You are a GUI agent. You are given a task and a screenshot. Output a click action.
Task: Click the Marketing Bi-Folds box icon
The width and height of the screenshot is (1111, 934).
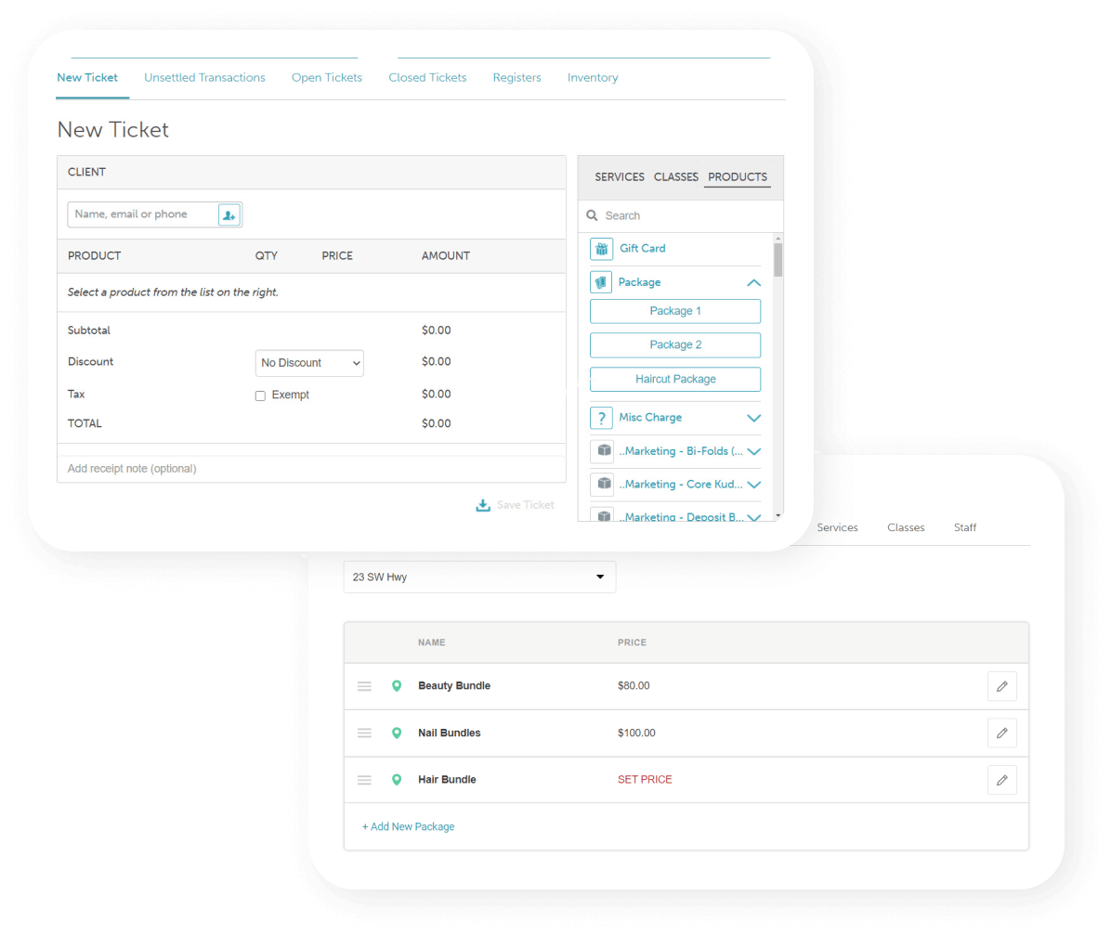[x=603, y=450]
